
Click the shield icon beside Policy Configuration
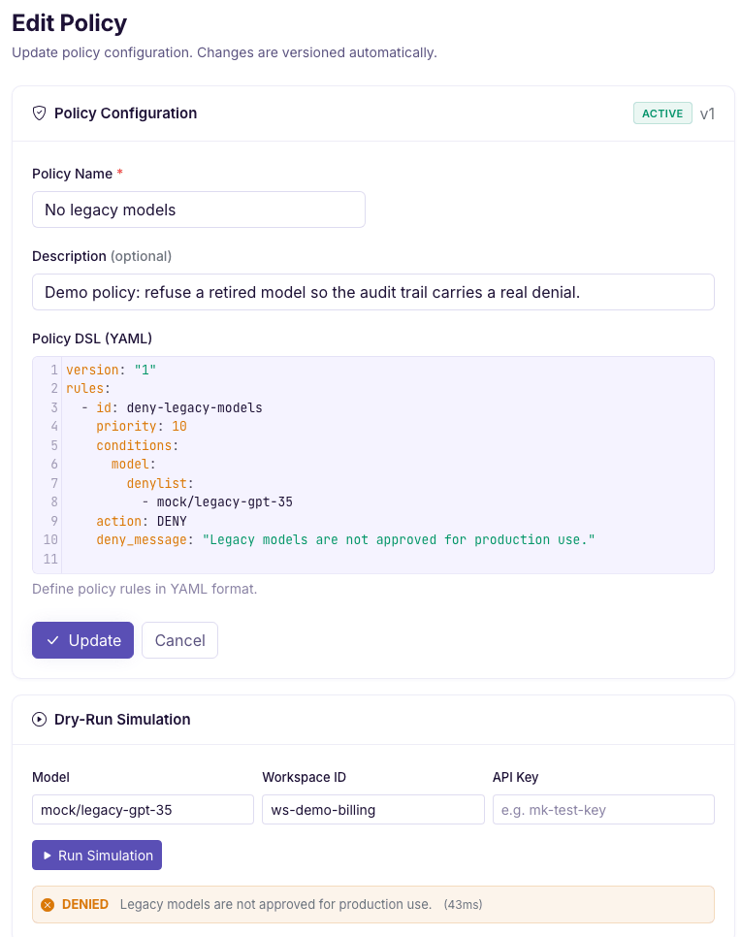40,113
